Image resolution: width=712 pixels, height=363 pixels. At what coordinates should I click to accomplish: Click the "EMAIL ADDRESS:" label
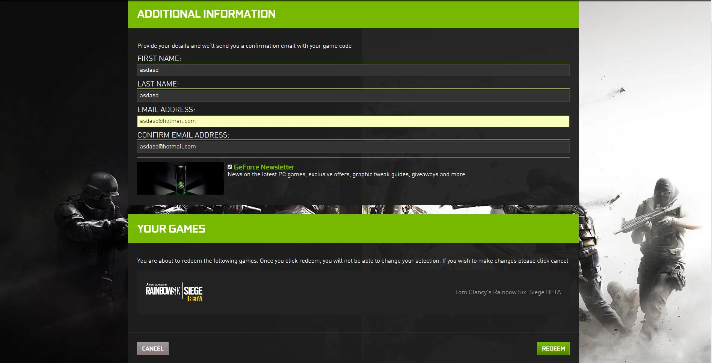click(x=166, y=110)
